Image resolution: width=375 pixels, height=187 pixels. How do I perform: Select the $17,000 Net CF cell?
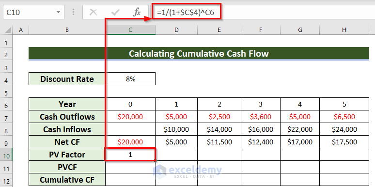(300, 142)
